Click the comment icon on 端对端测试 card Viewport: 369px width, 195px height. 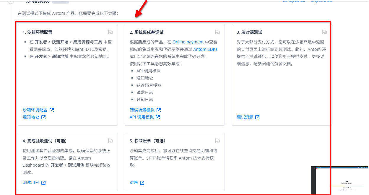point(324,32)
